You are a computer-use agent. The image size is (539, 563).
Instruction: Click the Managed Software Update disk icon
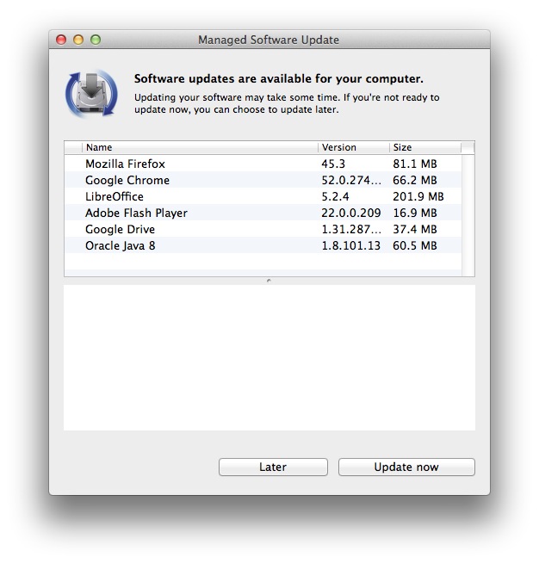[x=91, y=93]
